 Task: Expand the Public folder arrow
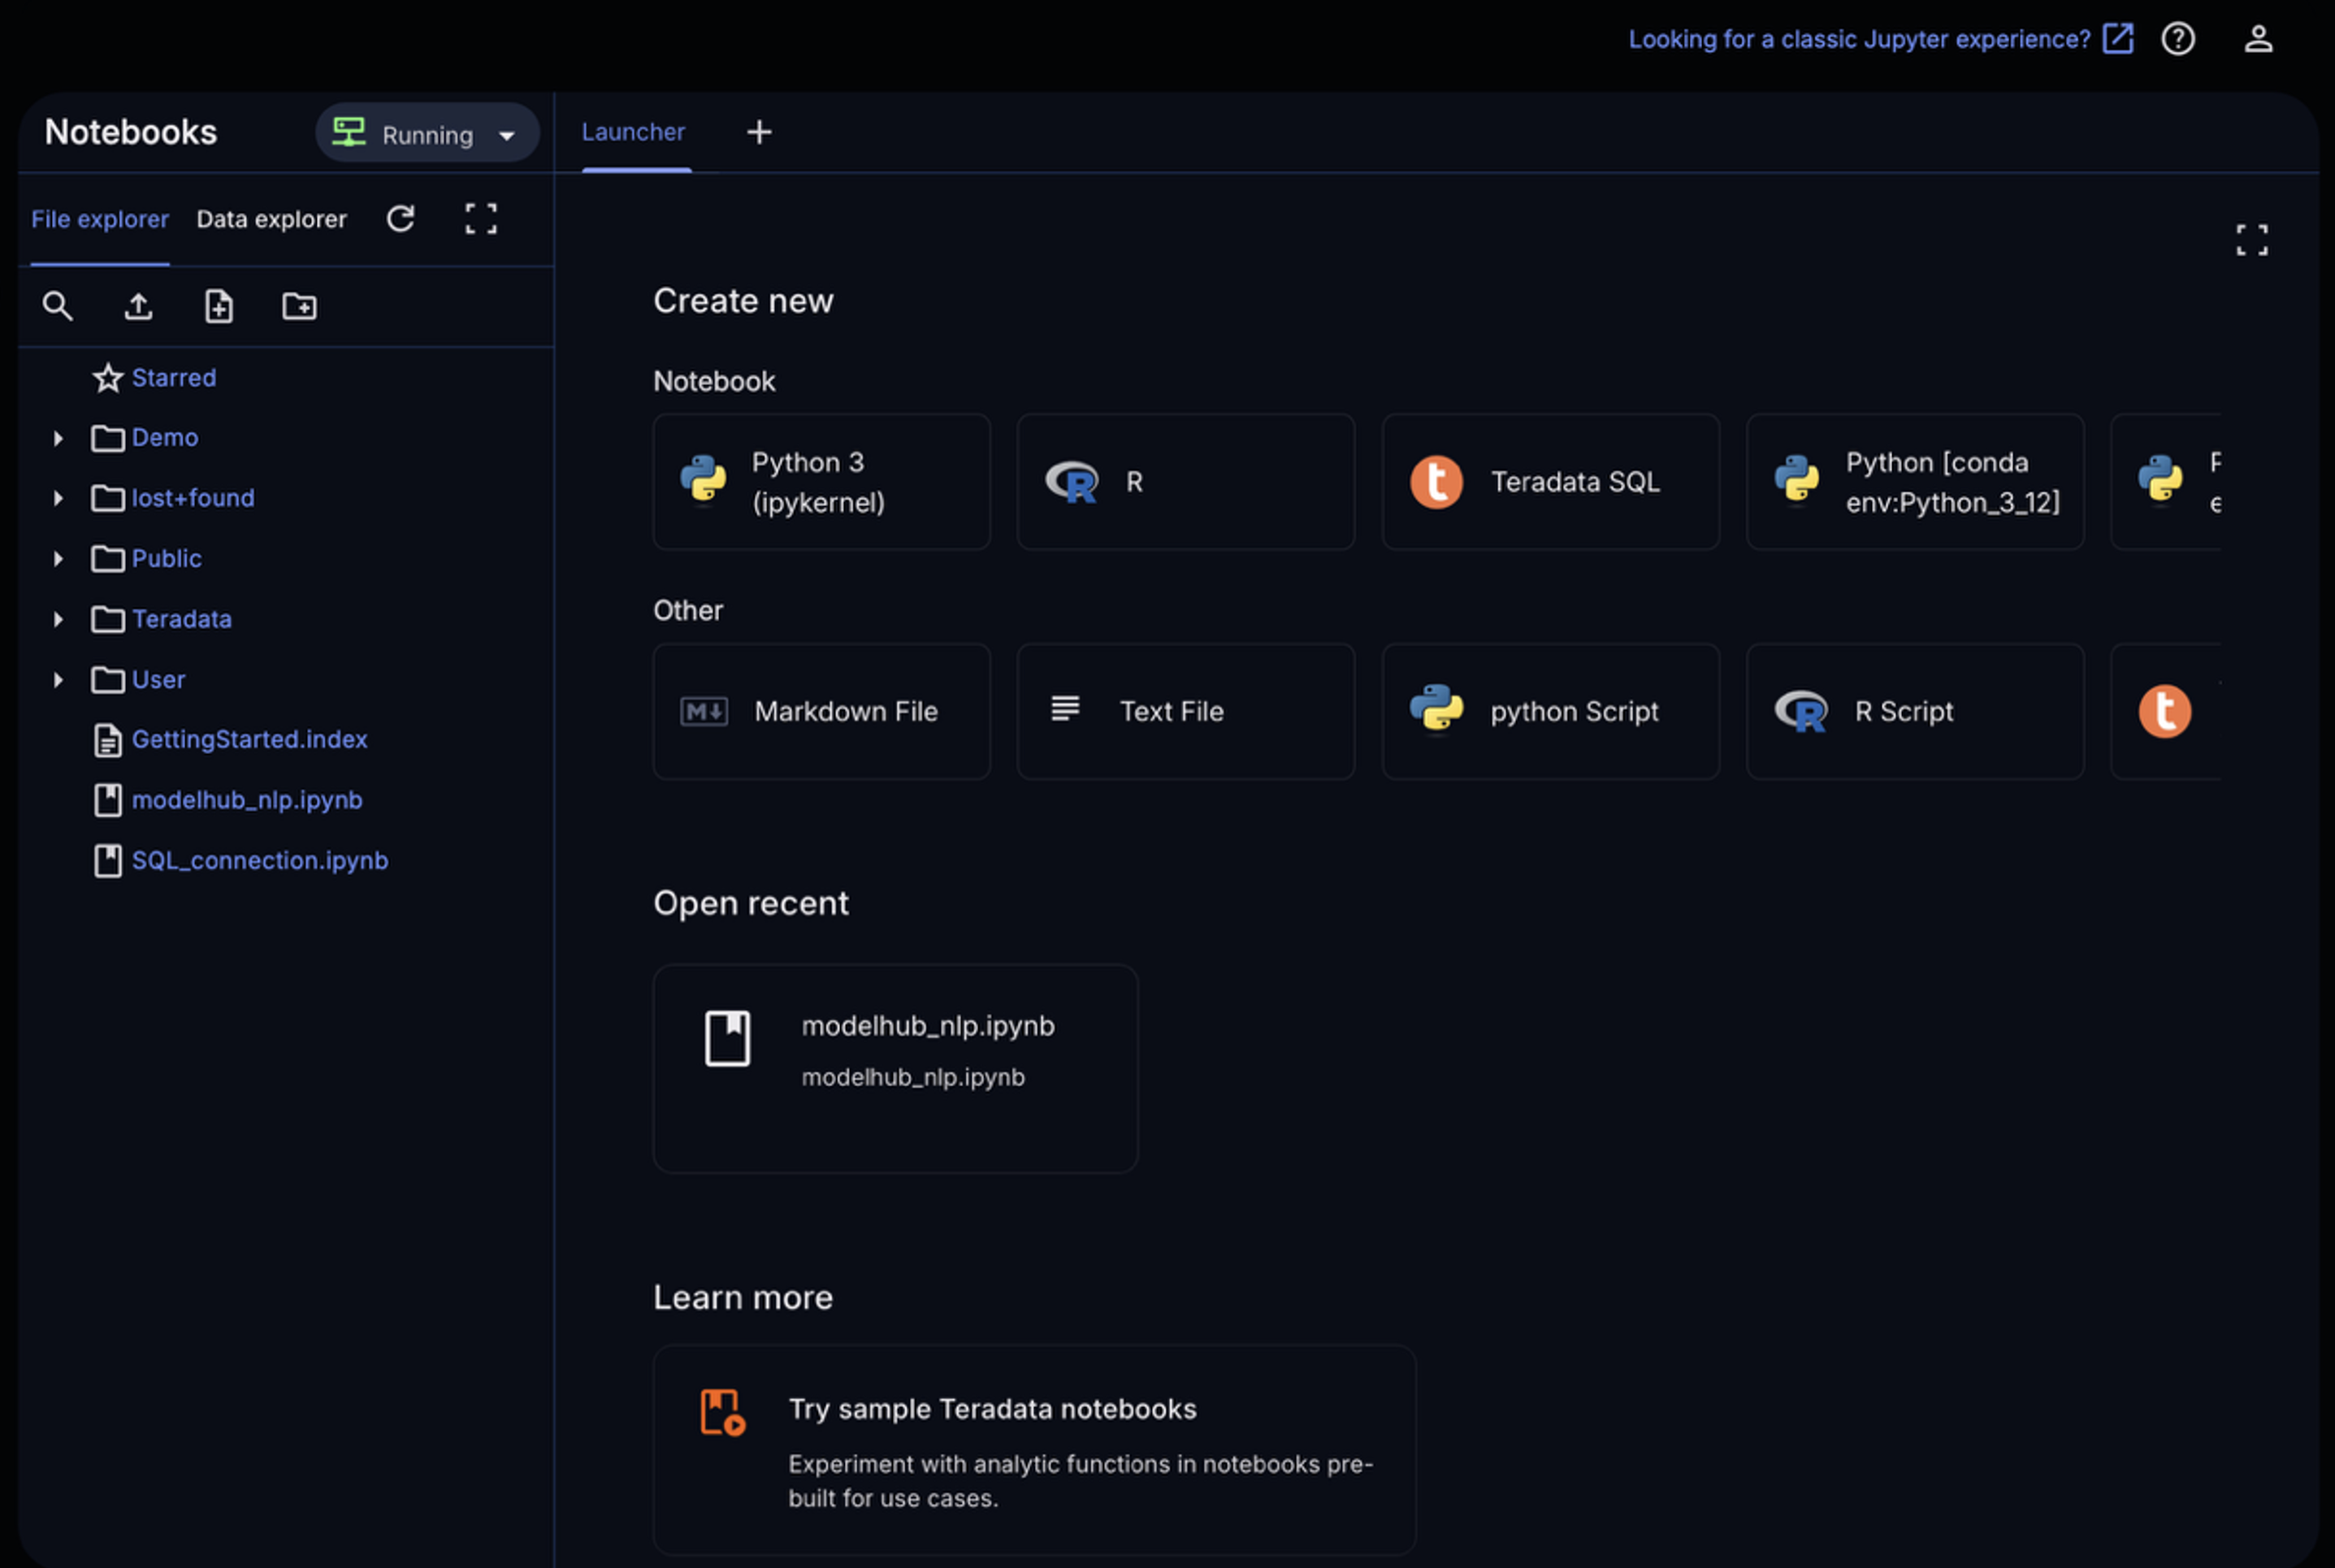click(x=58, y=559)
